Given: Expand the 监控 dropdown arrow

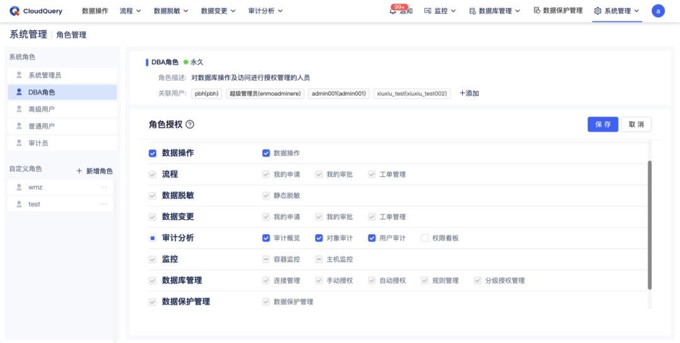Looking at the screenshot, I should (x=453, y=11).
